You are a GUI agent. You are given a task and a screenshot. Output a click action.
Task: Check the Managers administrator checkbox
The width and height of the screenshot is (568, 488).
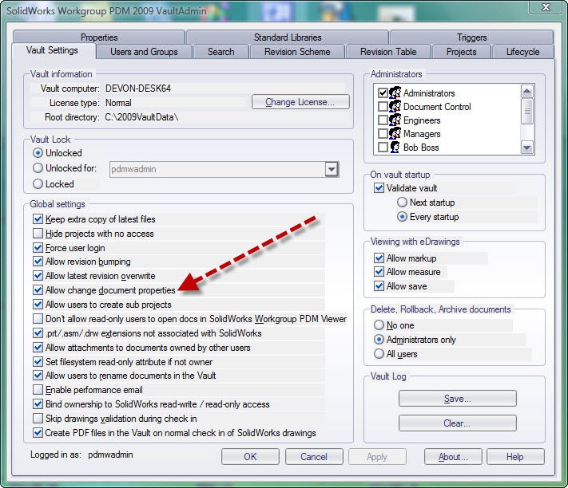[383, 134]
